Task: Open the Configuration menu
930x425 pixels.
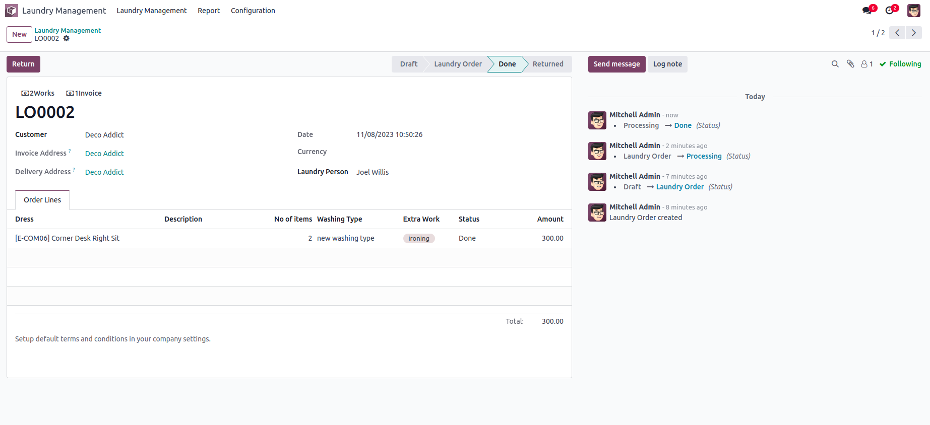Action: pos(253,11)
